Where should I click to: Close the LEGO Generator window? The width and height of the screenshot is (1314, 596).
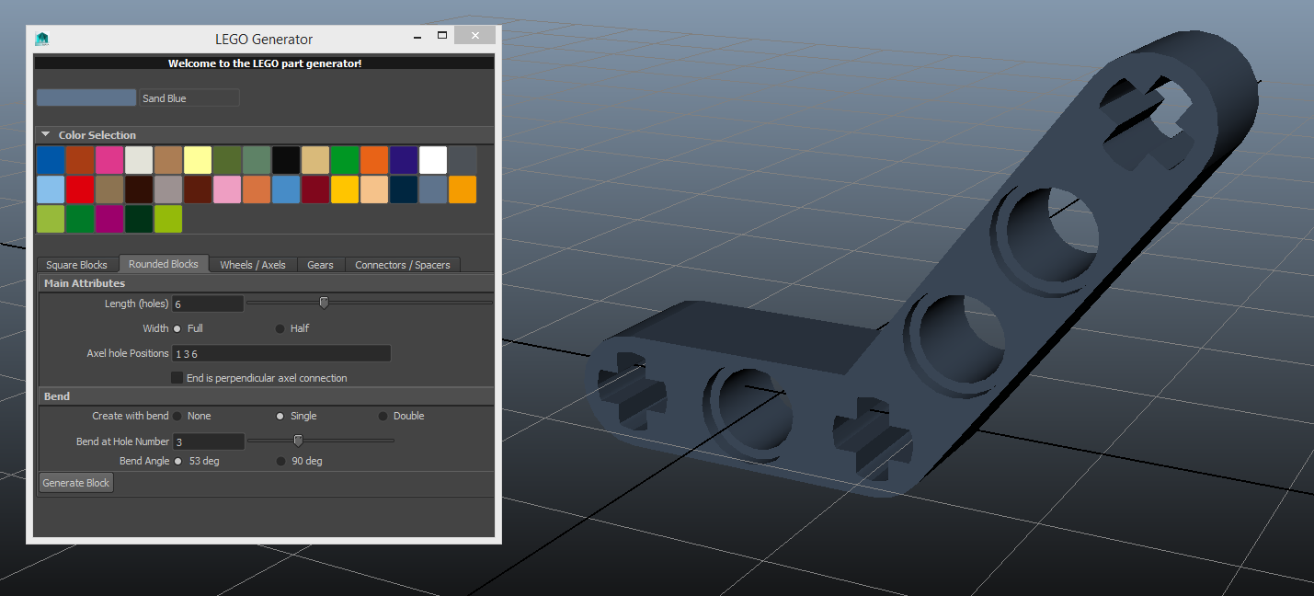pyautogui.click(x=475, y=36)
